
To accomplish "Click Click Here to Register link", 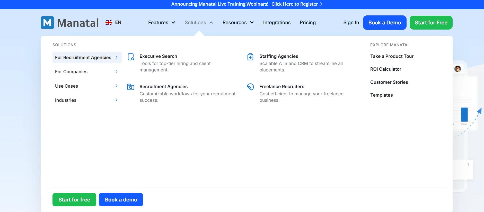I will click(295, 4).
